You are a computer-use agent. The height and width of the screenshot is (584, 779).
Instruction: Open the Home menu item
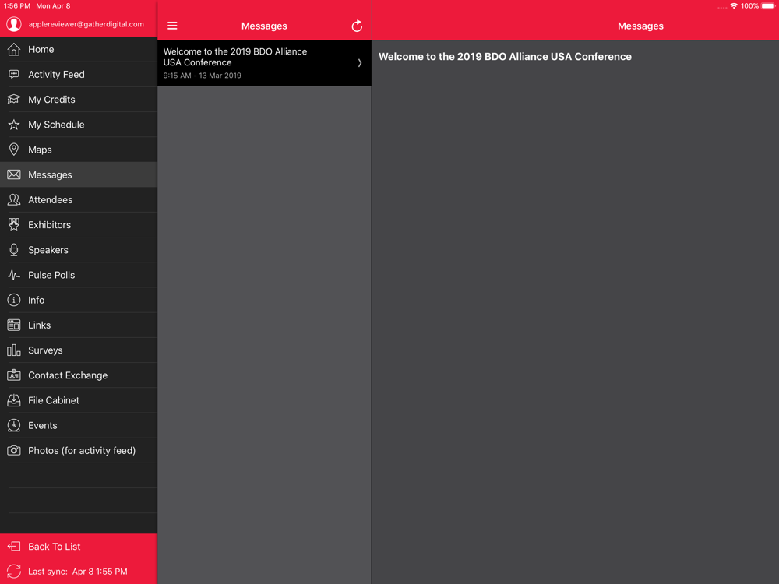coord(79,49)
